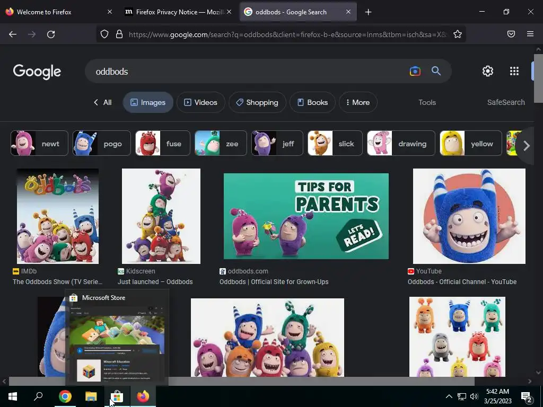543x407 pixels.
Task: Close the Welcome to Firefox tab
Action: click(x=109, y=12)
